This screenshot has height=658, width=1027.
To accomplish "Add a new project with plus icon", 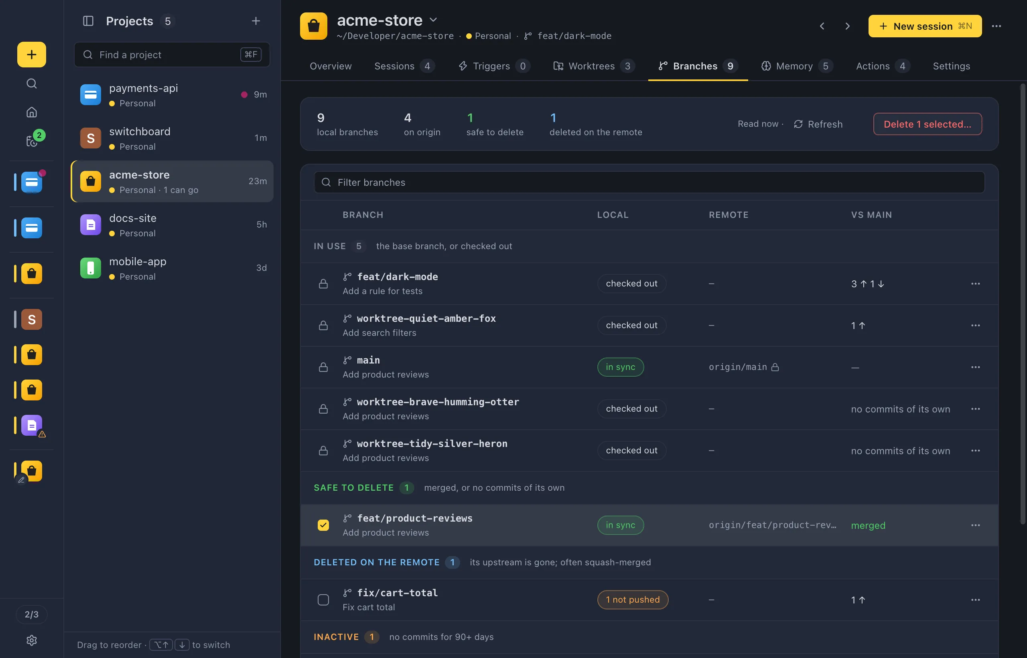I will [256, 21].
